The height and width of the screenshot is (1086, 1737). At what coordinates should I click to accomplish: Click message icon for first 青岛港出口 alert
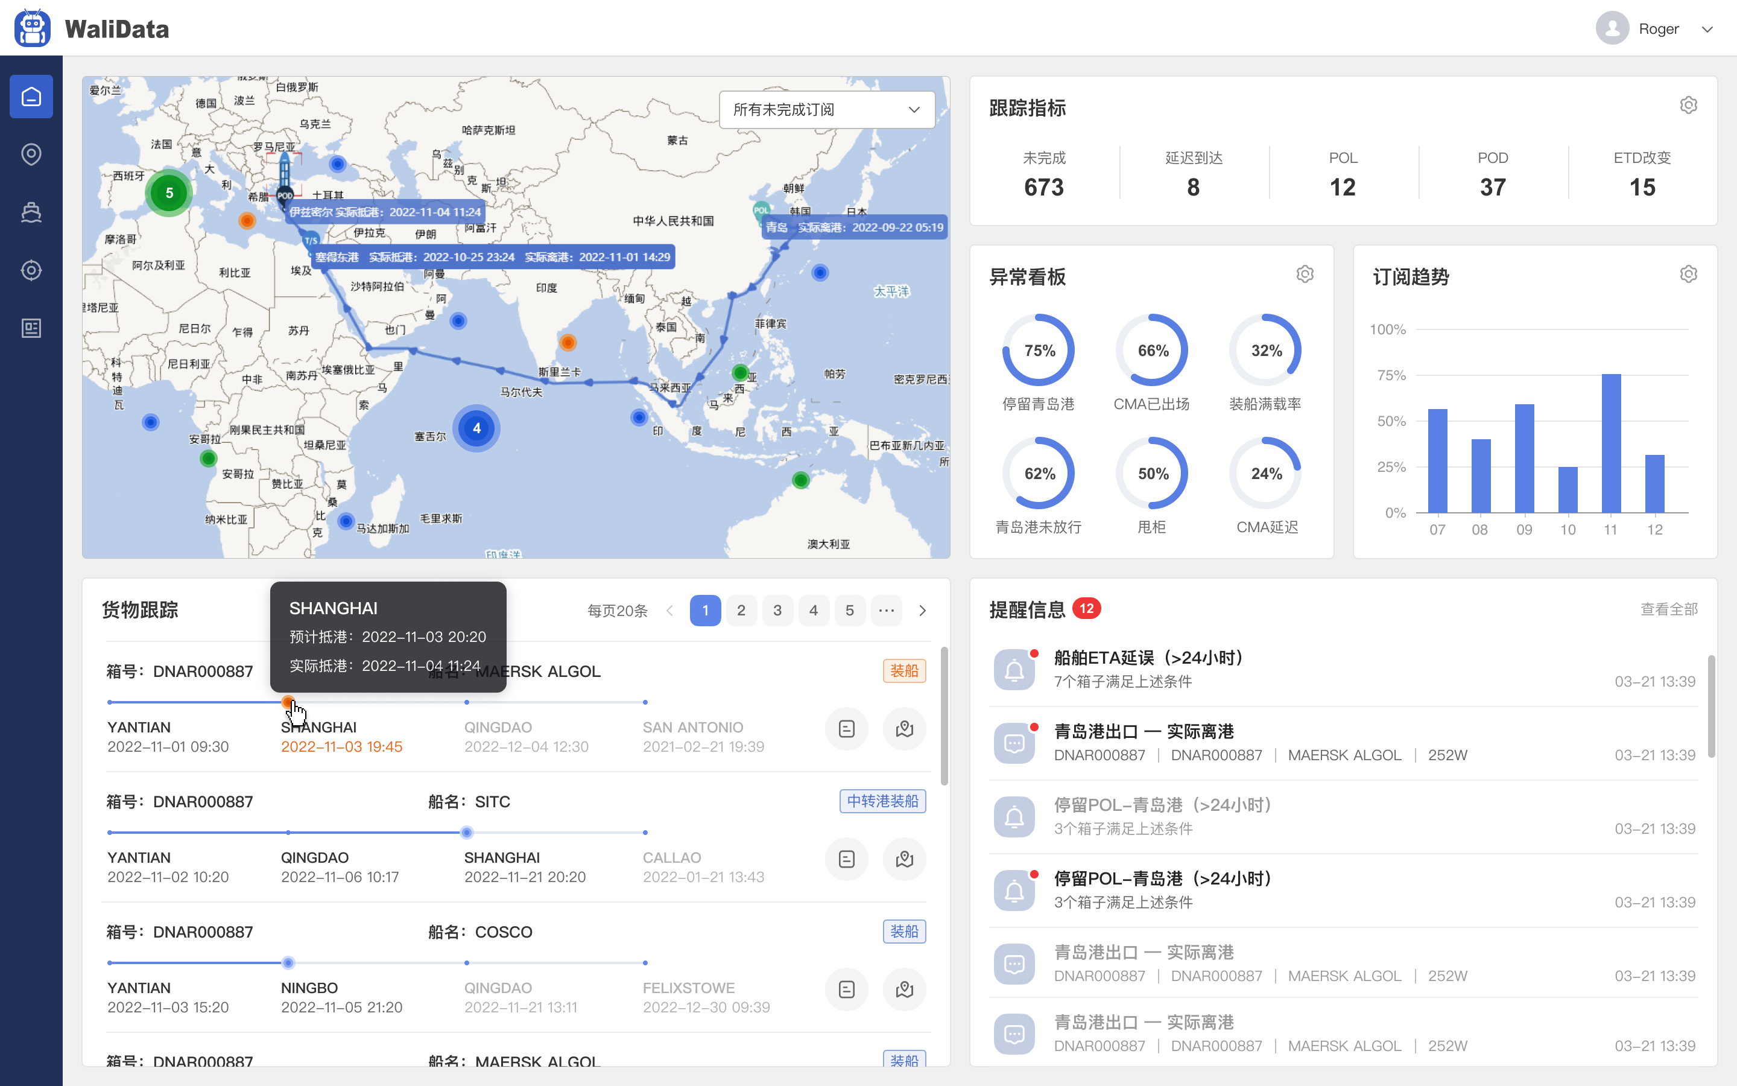(x=1014, y=743)
